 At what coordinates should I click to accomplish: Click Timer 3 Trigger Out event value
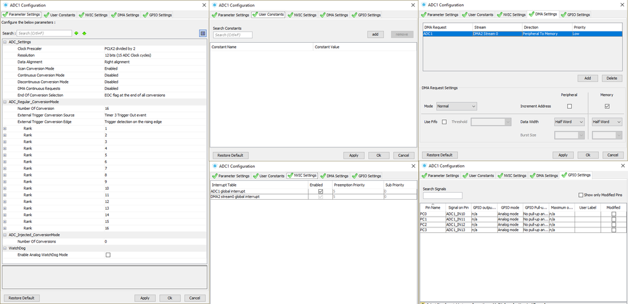125,115
